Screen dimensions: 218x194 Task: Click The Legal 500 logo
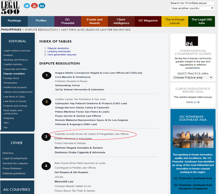click(10, 7)
